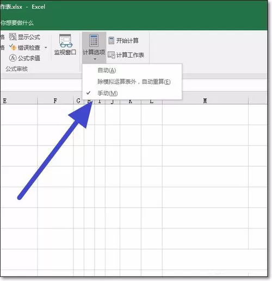Open Error Checking (错误检查)

[24, 48]
